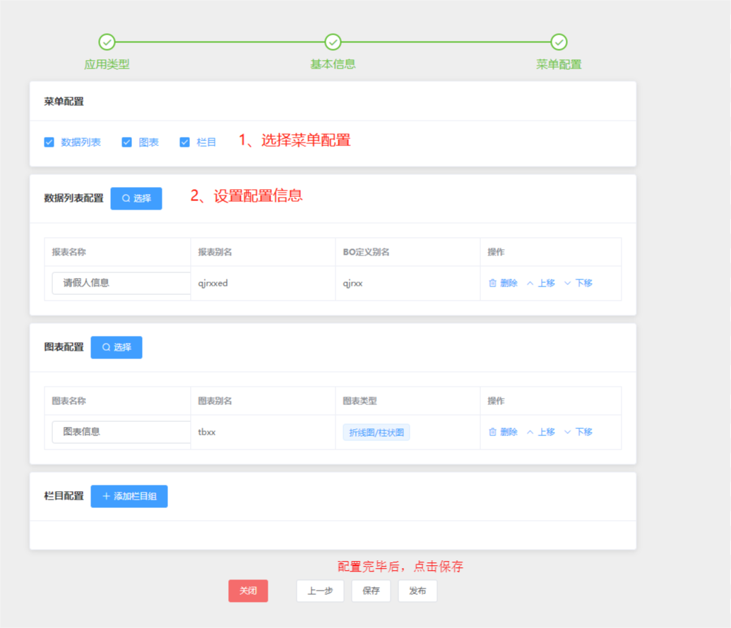The width and height of the screenshot is (731, 628).
Task: Focus the 请假人信息 name input field
Action: (121, 283)
